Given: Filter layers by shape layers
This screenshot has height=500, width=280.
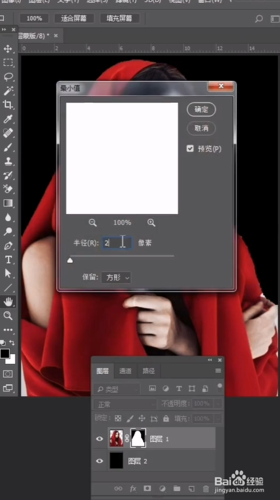Looking at the screenshot, I should [x=192, y=388].
